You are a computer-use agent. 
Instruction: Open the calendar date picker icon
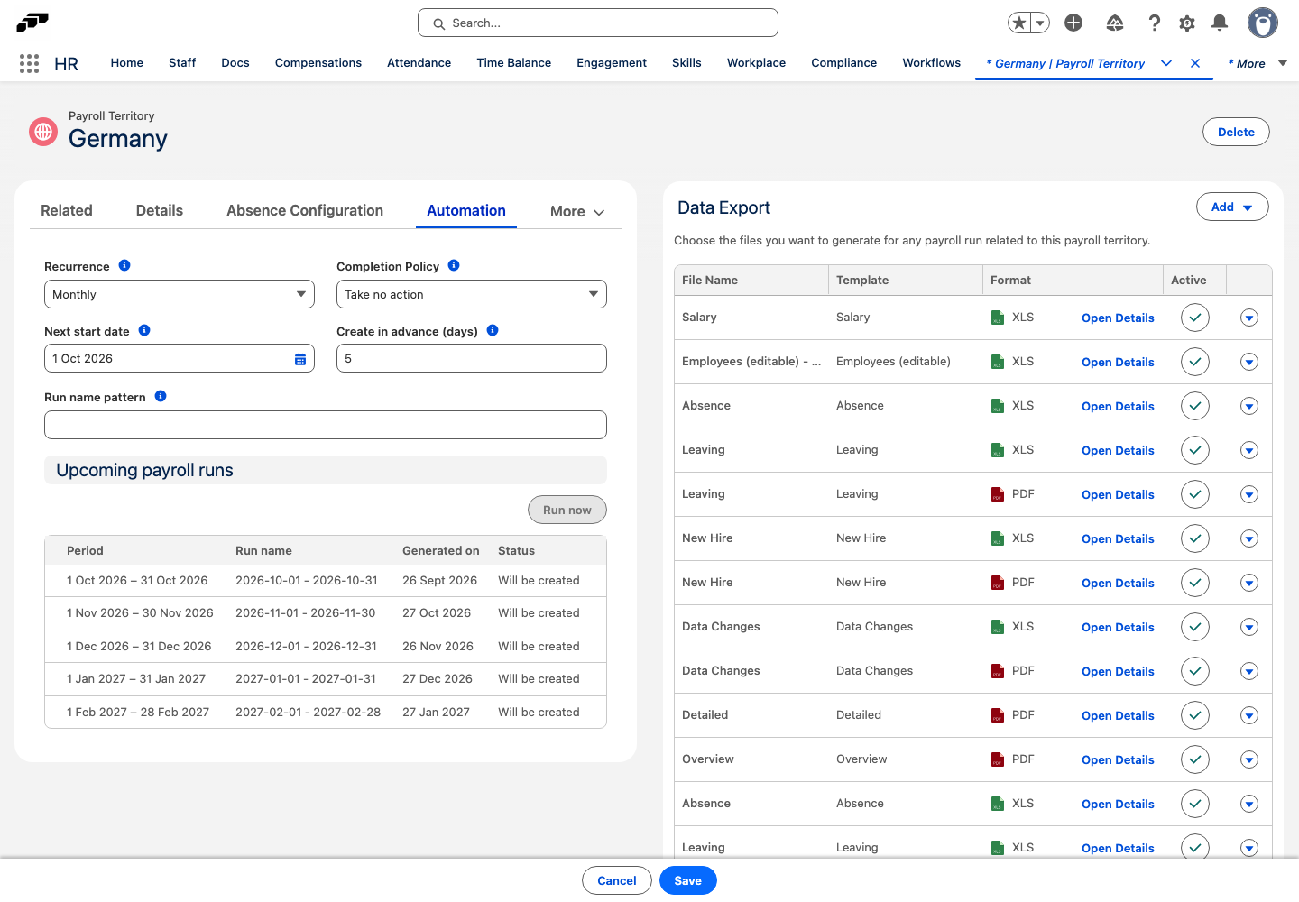coord(300,359)
